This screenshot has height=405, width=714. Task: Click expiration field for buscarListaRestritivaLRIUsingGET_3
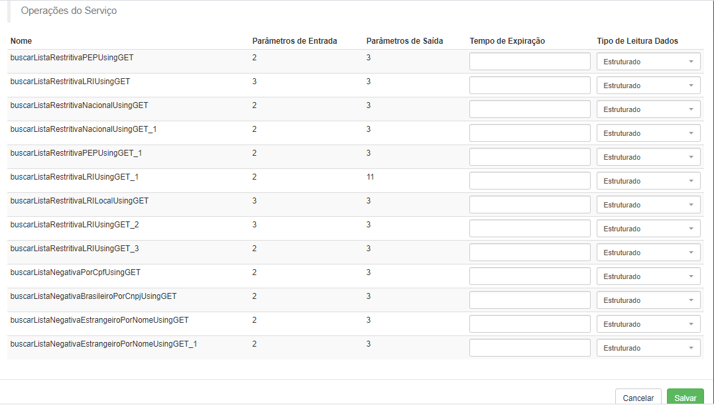[x=530, y=252]
